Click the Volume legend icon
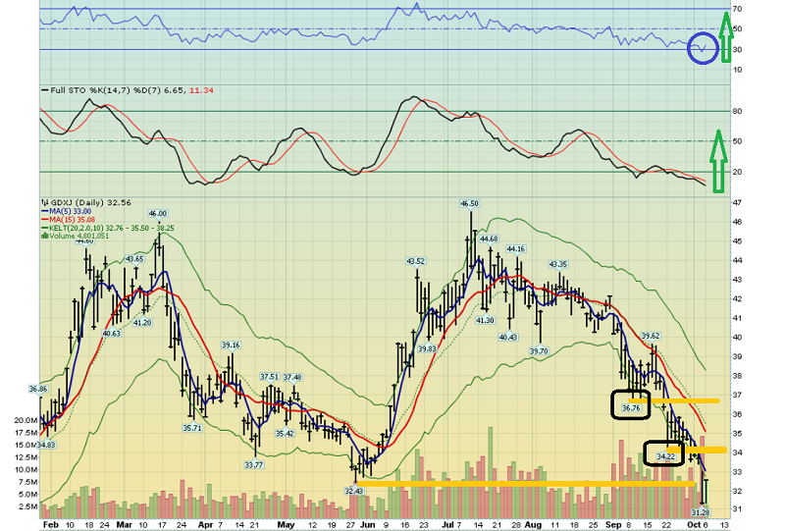The width and height of the screenshot is (785, 531). [x=43, y=236]
